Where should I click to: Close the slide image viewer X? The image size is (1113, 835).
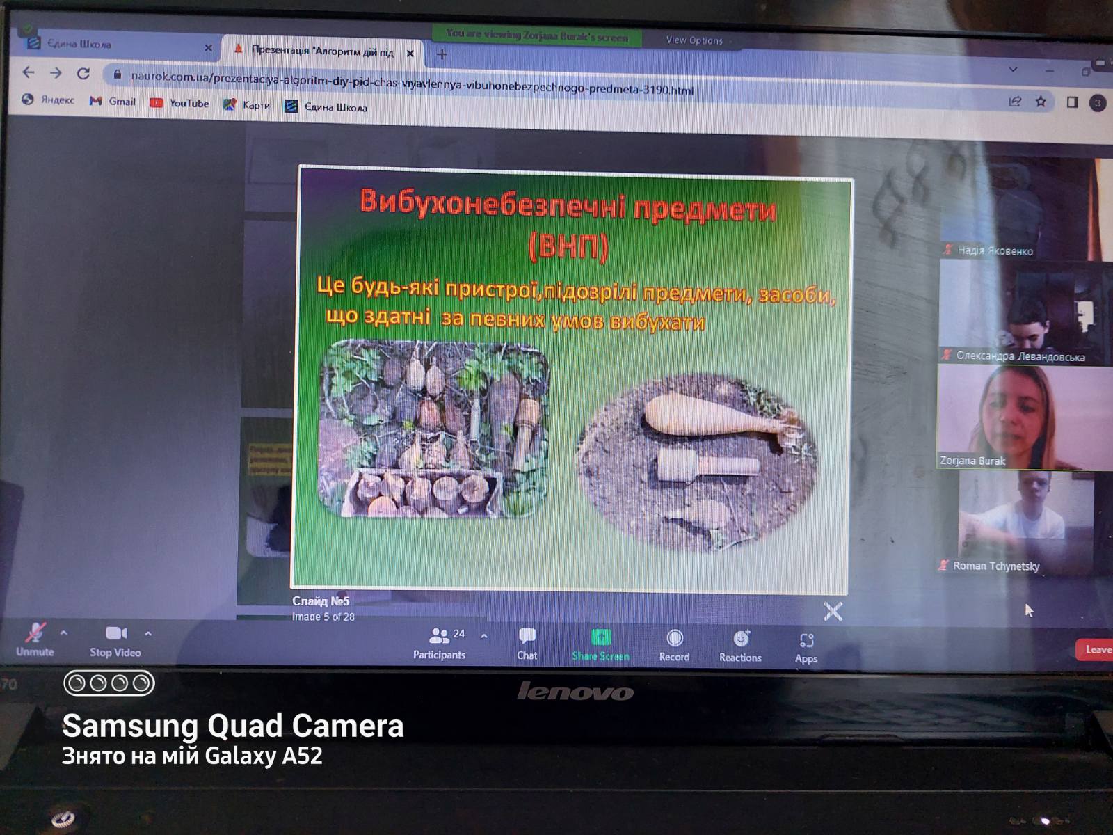833,612
